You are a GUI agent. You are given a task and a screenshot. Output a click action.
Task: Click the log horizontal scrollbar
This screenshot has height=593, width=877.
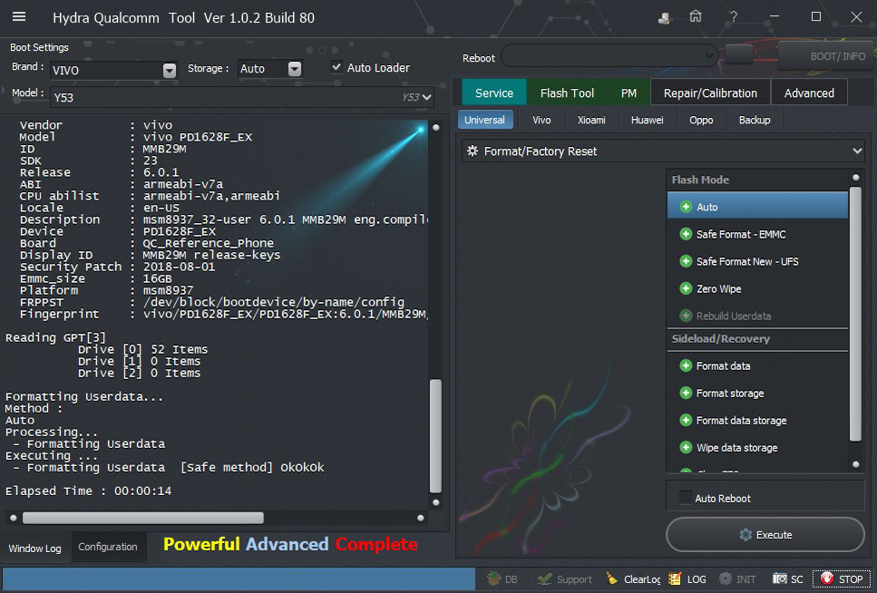142,518
